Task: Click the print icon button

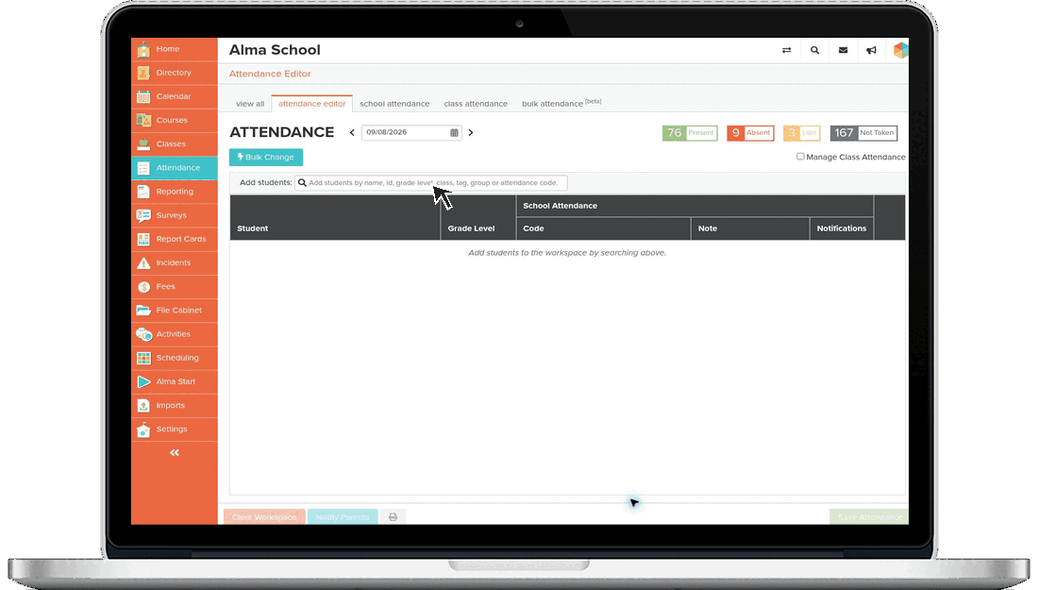Action: [393, 517]
